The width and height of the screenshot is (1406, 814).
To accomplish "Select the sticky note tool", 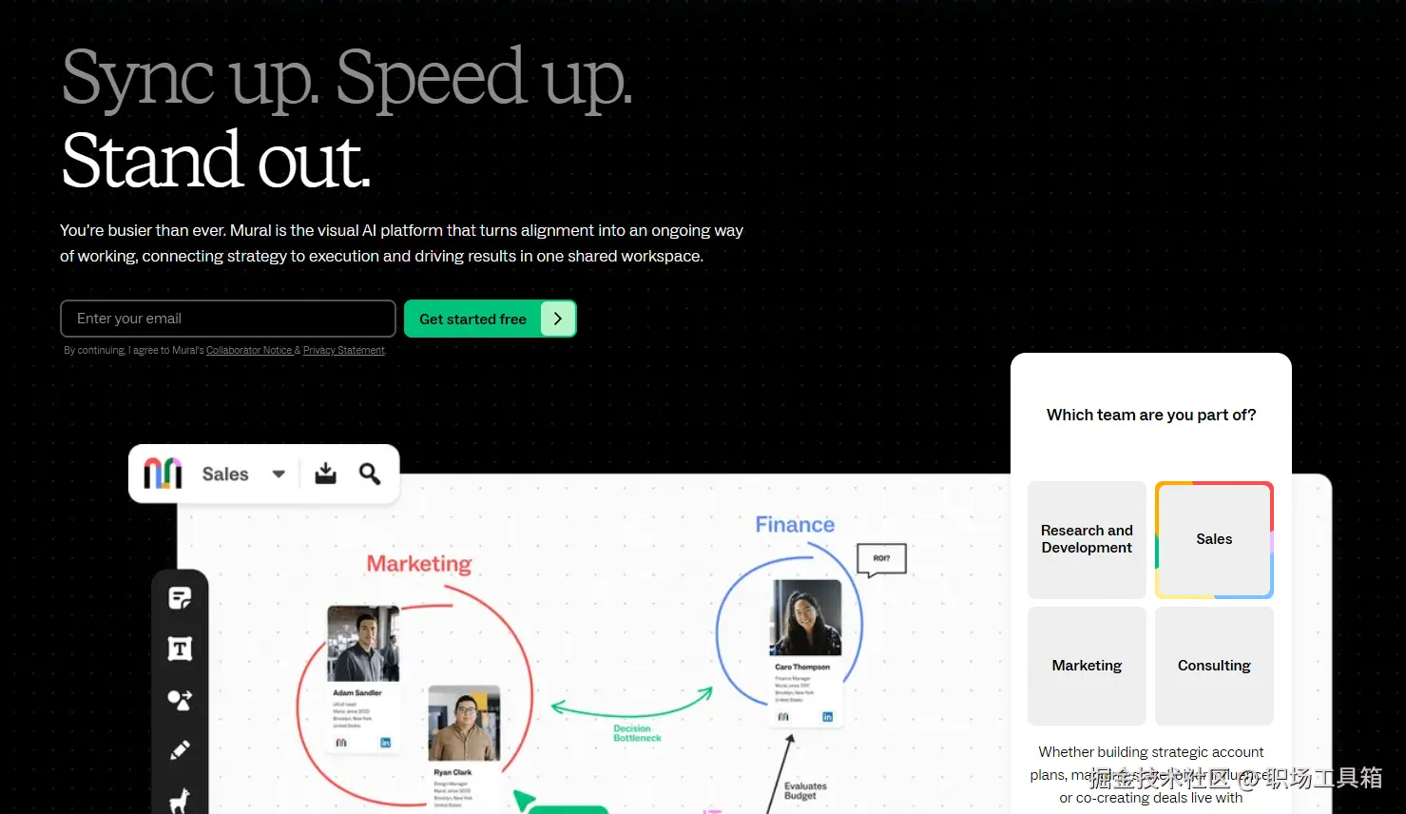I will point(180,598).
